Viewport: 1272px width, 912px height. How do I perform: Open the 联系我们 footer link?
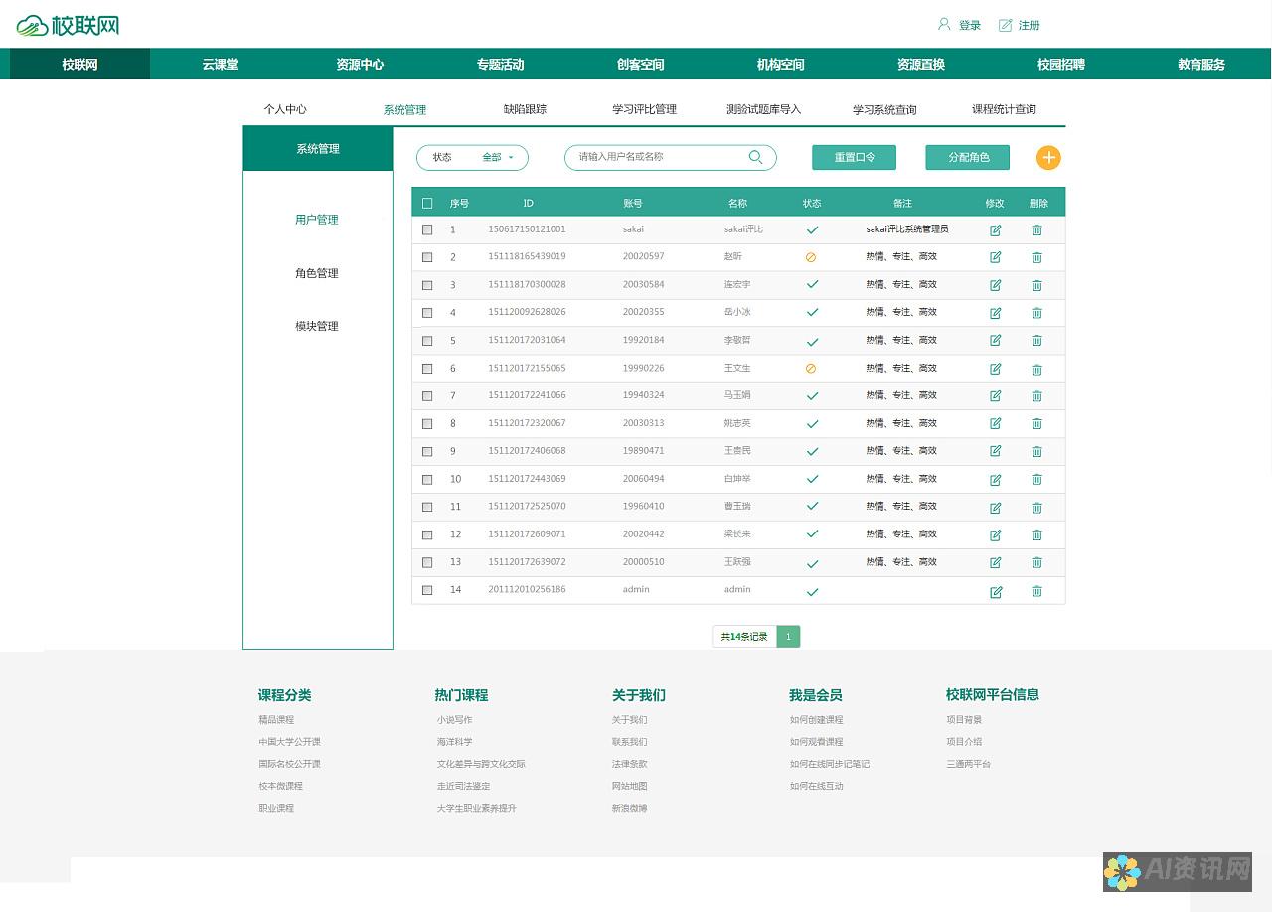tap(629, 742)
